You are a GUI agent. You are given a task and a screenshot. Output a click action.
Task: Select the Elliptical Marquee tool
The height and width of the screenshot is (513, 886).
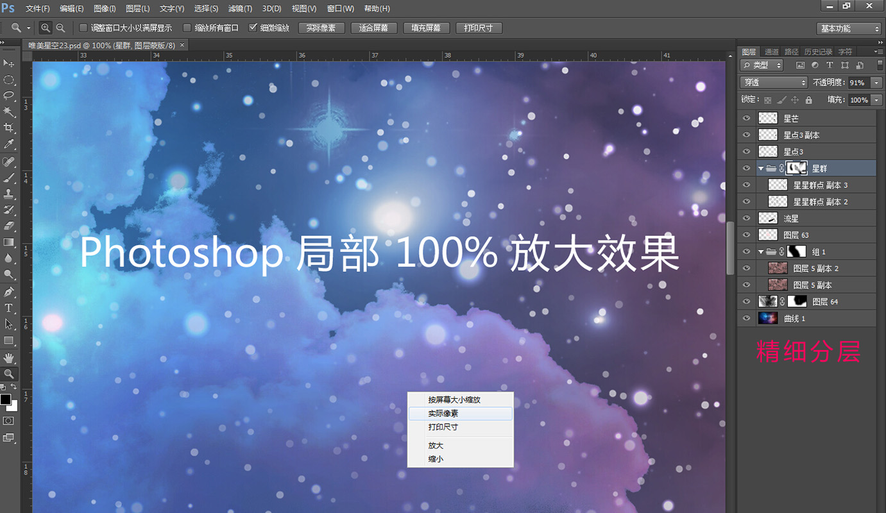click(x=9, y=80)
